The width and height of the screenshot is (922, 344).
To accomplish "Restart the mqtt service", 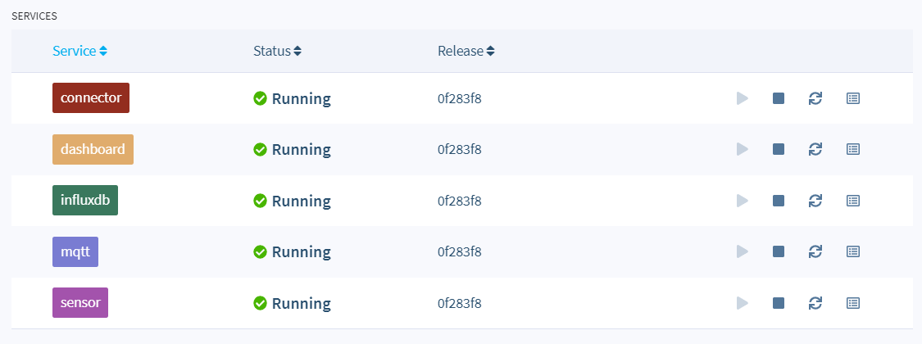I will [x=815, y=251].
